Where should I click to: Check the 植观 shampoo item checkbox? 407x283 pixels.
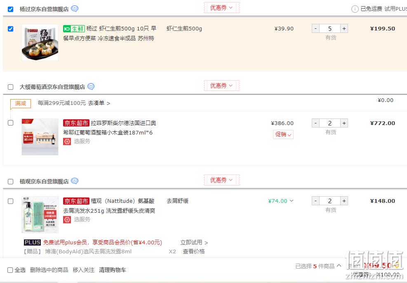[x=10, y=201]
